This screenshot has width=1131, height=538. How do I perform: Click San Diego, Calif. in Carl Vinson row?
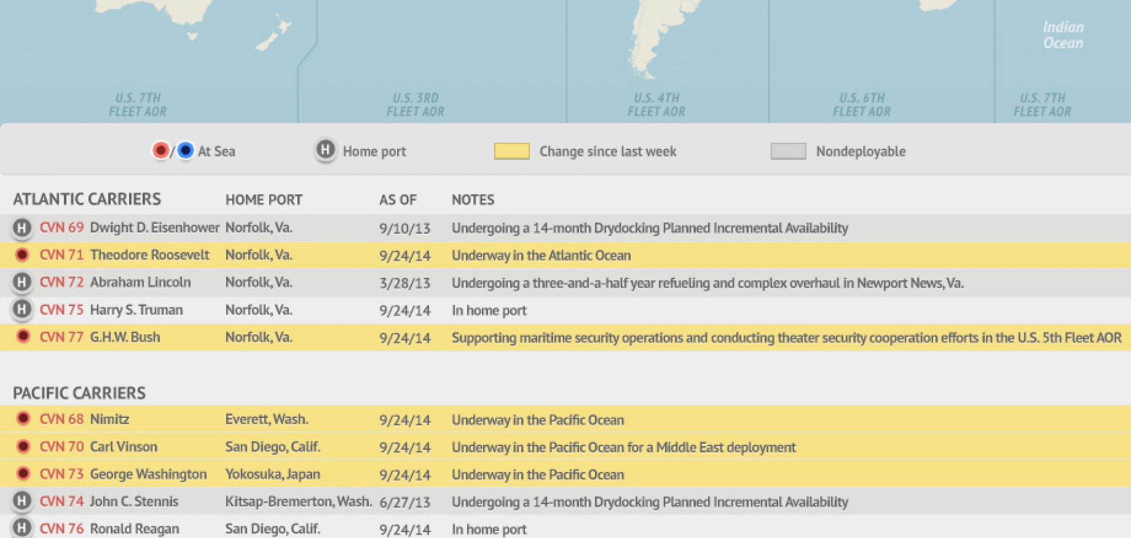click(x=273, y=447)
